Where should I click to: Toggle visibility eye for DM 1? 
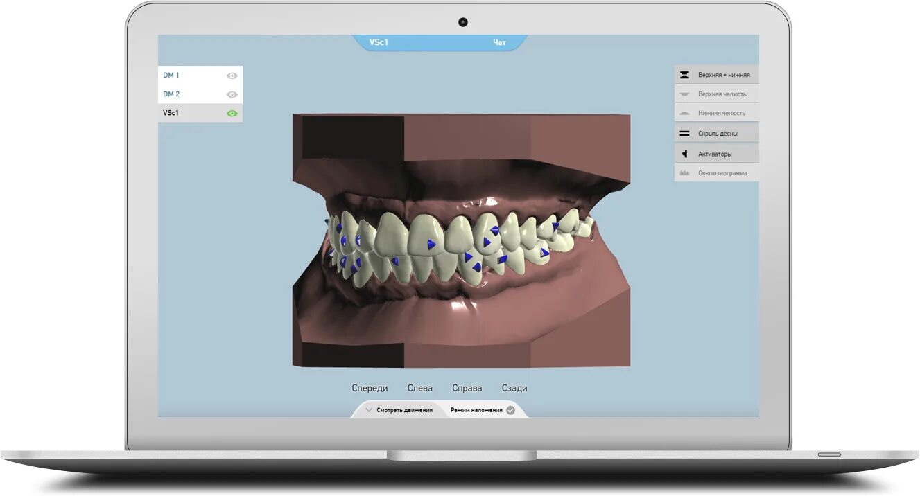[x=232, y=76]
